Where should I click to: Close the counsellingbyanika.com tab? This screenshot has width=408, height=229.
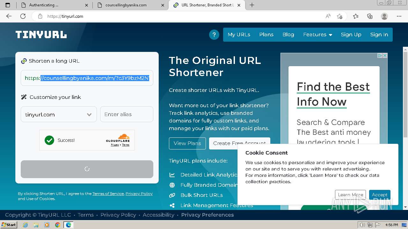coord(163,5)
